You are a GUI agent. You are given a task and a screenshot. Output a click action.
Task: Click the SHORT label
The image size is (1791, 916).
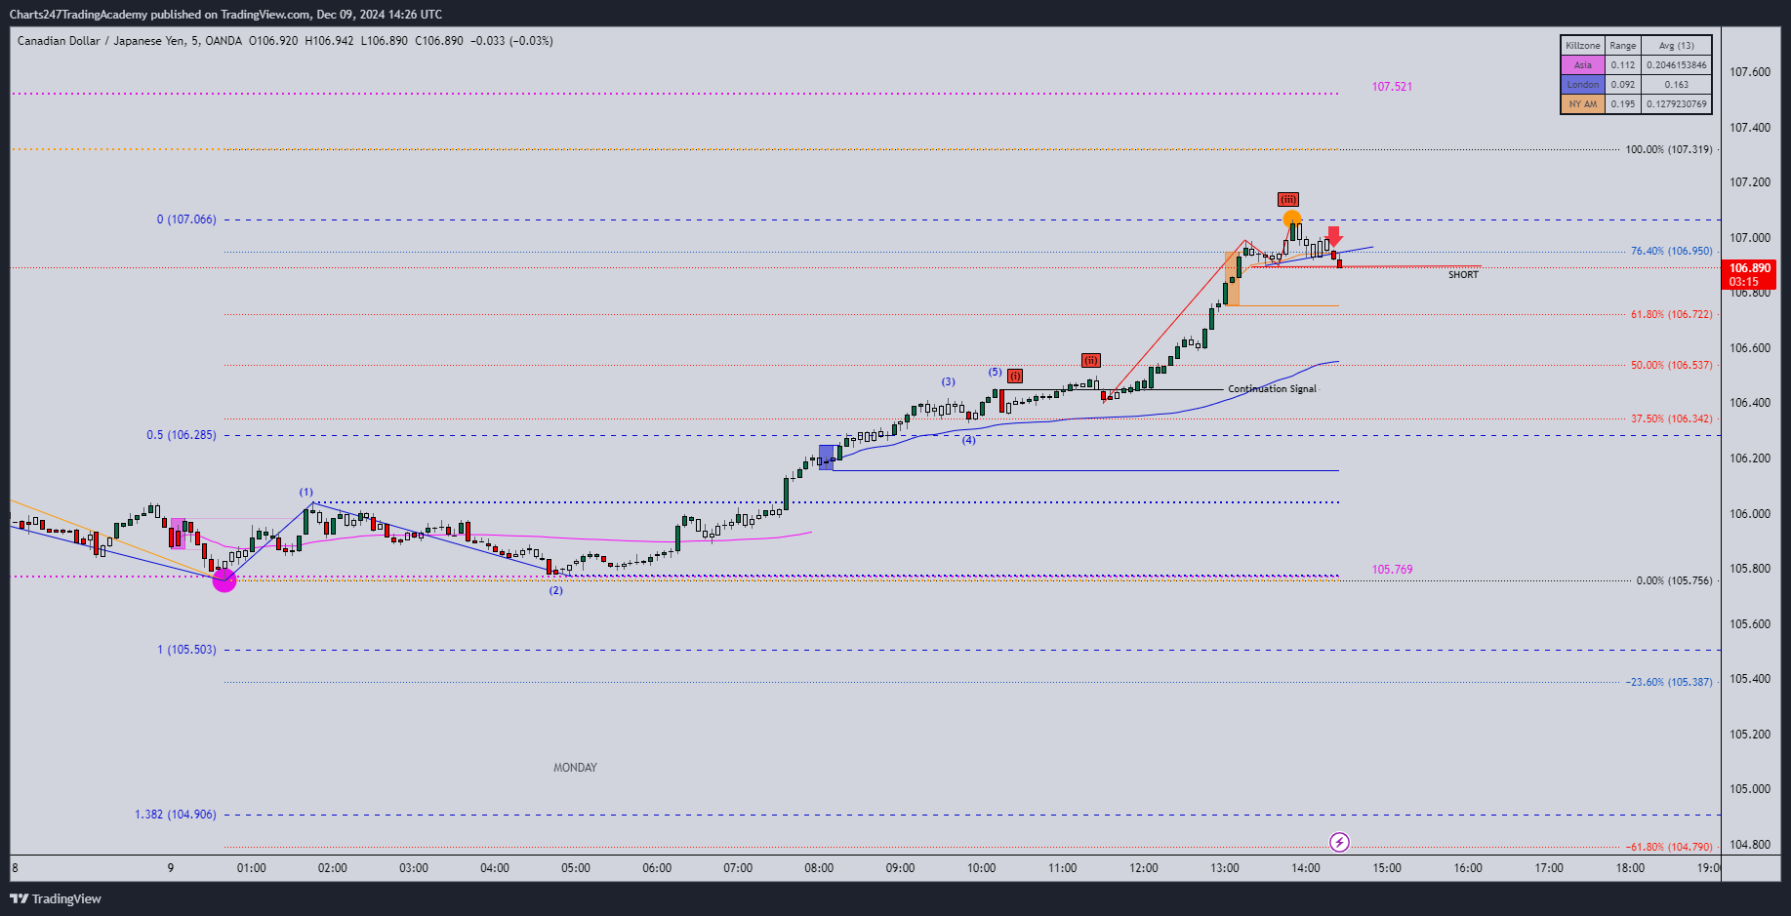1463,275
